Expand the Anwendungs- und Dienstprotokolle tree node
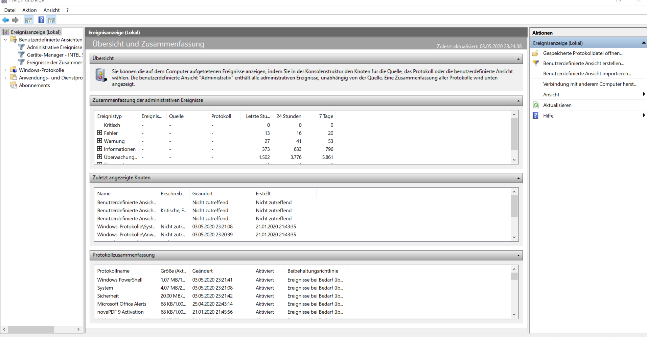Viewport: 647px width, 337px height. [5, 78]
